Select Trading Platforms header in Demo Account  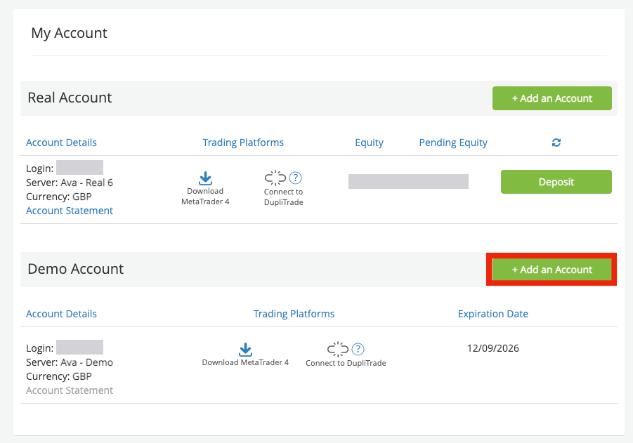(x=294, y=314)
